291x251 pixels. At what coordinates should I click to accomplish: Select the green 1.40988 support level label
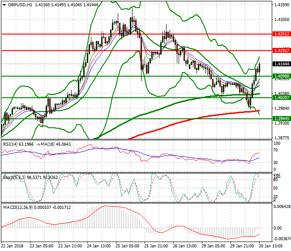[282, 76]
